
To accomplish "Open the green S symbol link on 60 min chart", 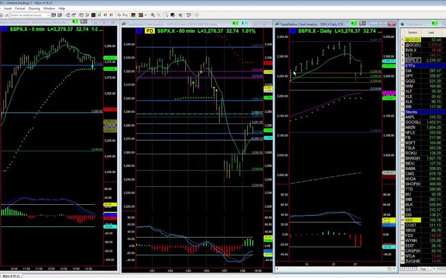I will point(235,23).
